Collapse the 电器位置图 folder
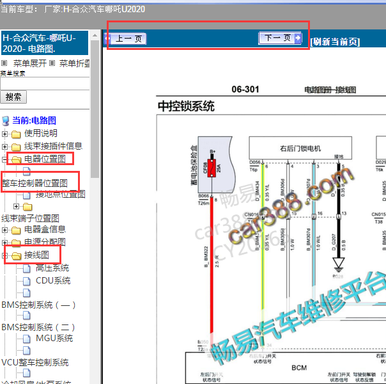386x384 pixels. coord(4,159)
